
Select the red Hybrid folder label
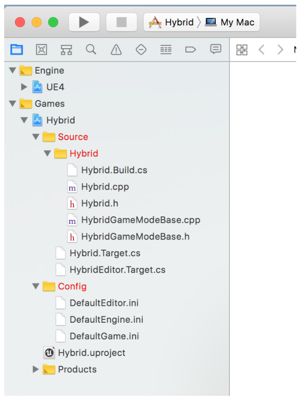pyautogui.click(x=84, y=154)
